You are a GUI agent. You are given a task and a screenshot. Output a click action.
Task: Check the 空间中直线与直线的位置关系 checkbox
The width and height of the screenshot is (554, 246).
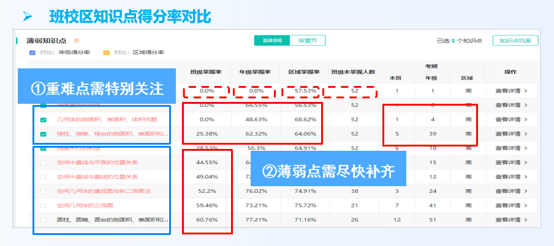tap(43, 177)
